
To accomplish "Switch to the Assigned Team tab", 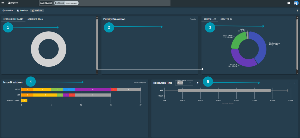I will click(x=35, y=19).
